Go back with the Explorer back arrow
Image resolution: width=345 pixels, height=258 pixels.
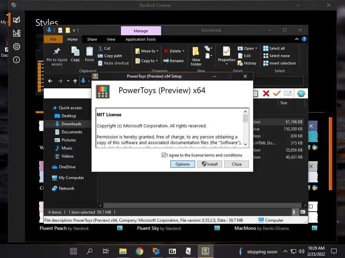(50, 81)
